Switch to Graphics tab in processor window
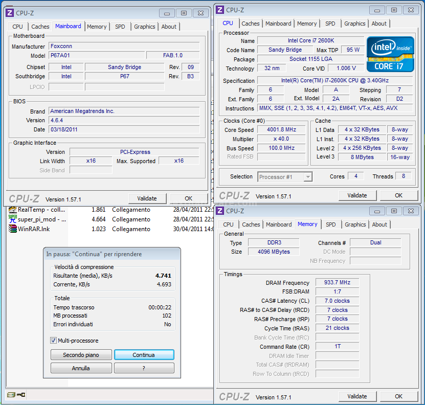 (x=355, y=24)
